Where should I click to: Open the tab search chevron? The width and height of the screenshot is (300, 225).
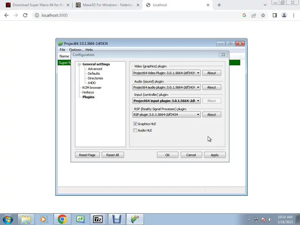click(x=265, y=5)
